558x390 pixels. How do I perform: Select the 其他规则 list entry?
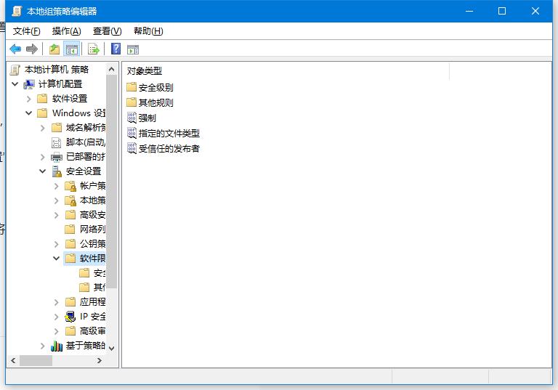tap(156, 103)
